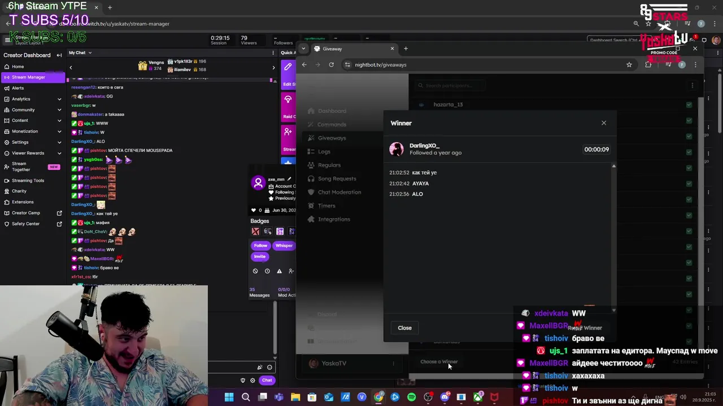Click winner DarlingXO_ avatar
The height and width of the screenshot is (406, 723).
tap(397, 149)
